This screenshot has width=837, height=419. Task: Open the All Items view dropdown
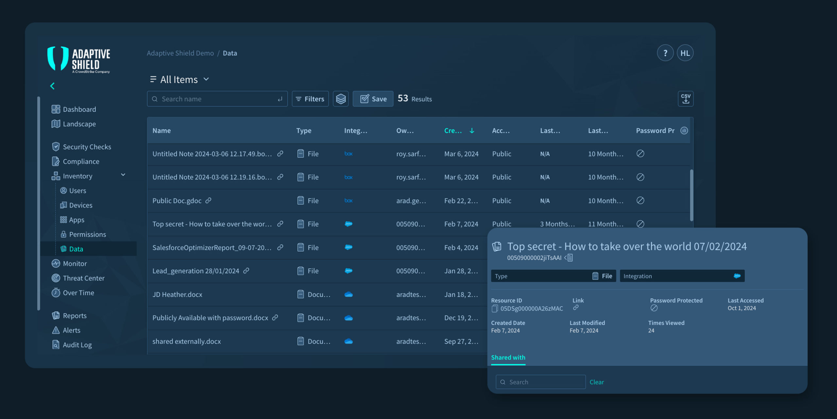[179, 80]
